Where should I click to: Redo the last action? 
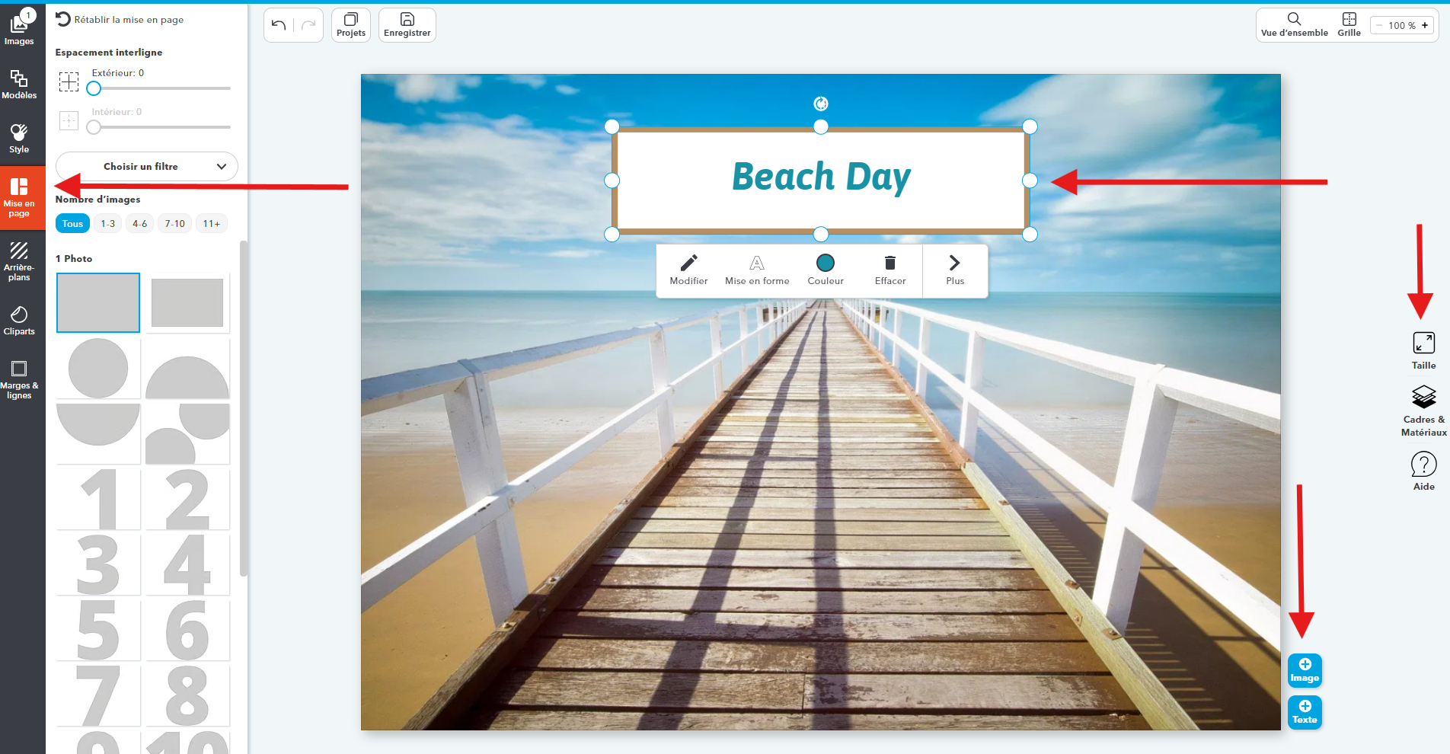pyautogui.click(x=308, y=25)
